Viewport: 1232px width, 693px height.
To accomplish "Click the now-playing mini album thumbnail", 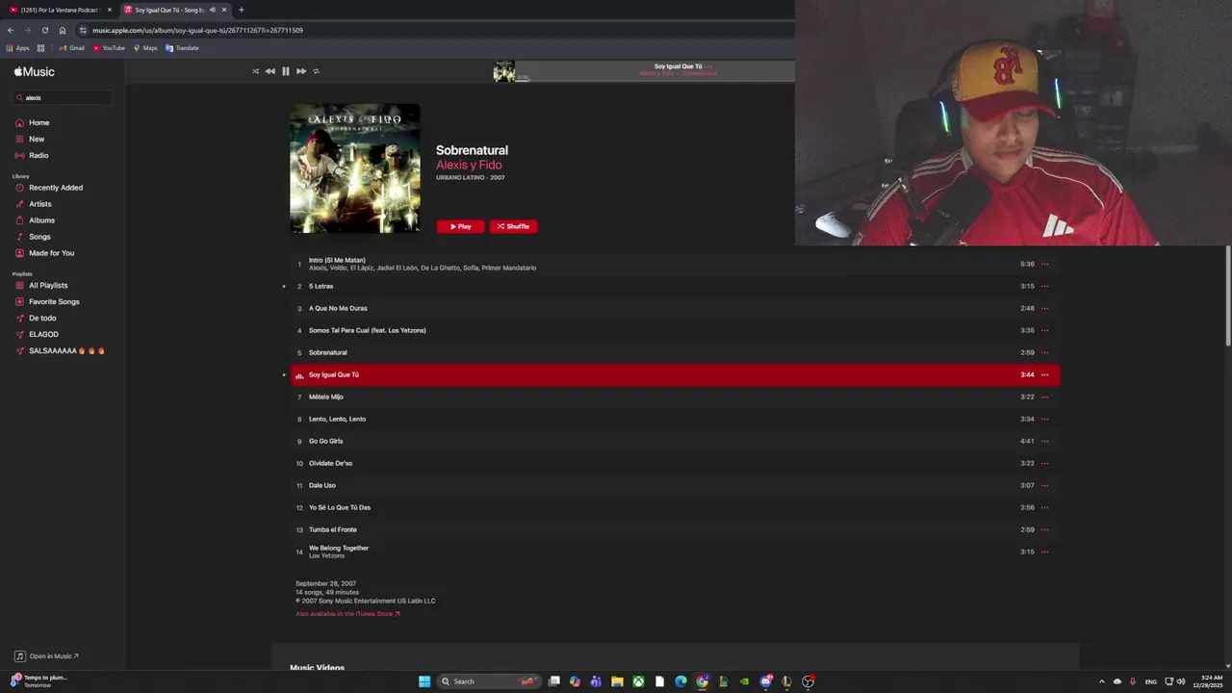I will coord(504,71).
